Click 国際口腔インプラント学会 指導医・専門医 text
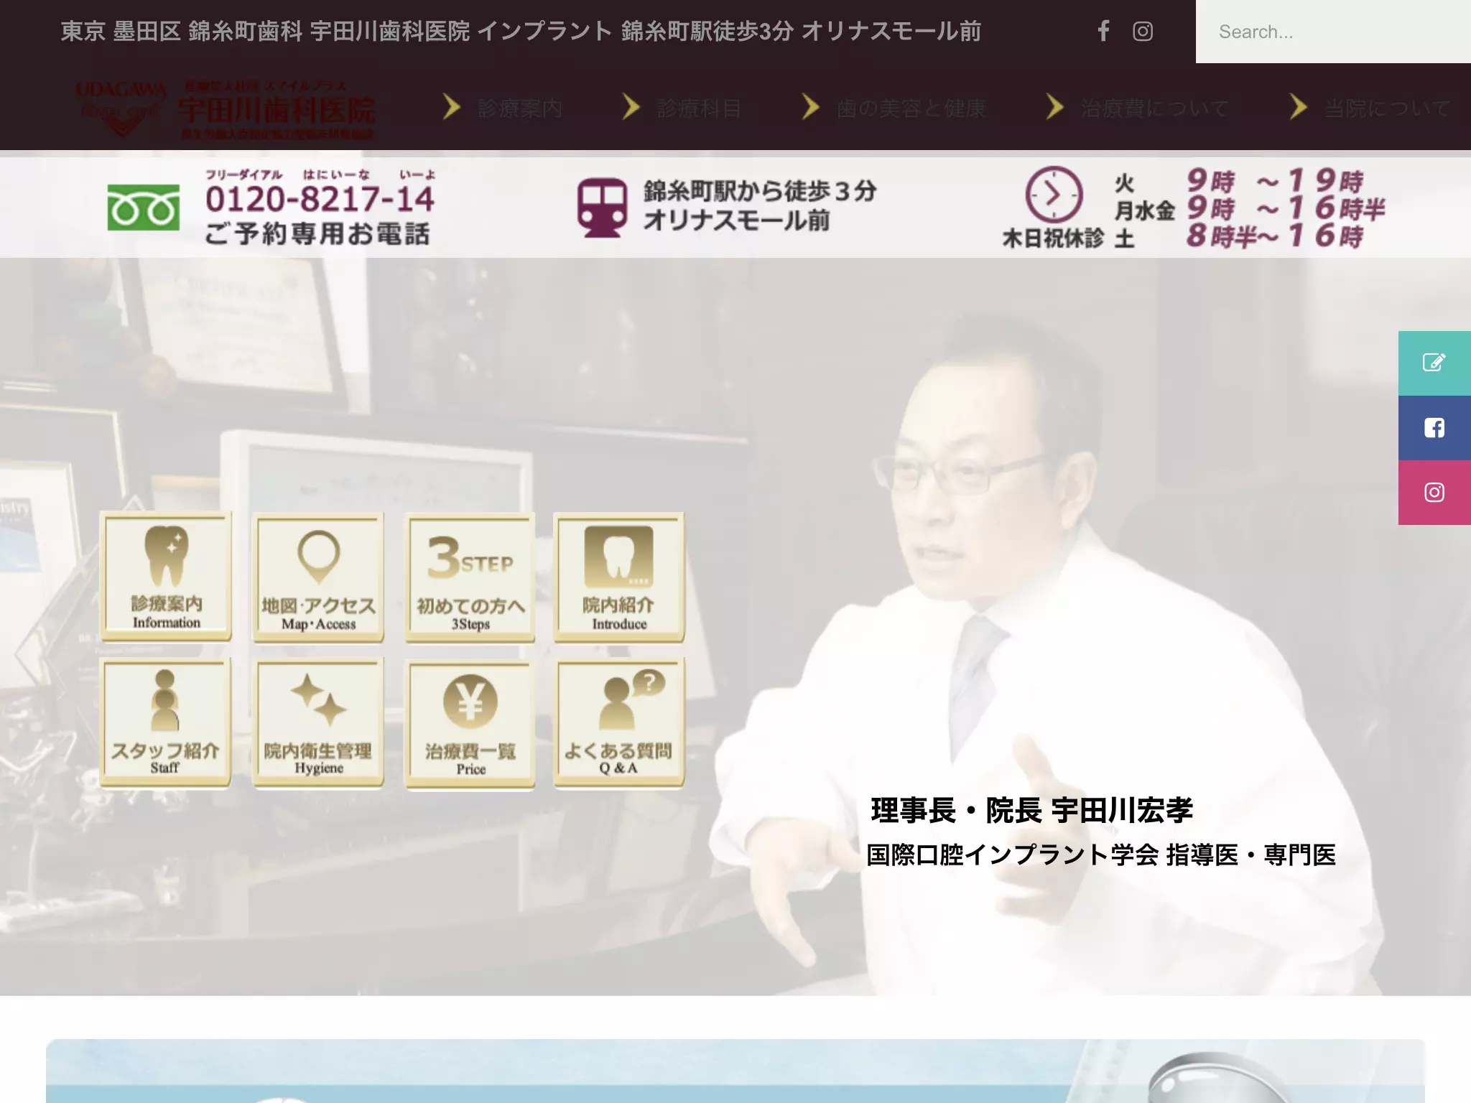 [1101, 855]
